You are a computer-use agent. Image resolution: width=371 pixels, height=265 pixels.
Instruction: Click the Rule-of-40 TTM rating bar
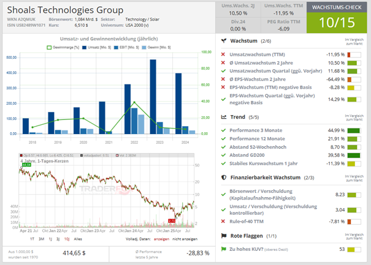(x=354, y=222)
